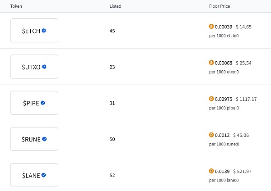The height and width of the screenshot is (191, 271).
Task: Click the Bitcoin icon beside 0.0139
Action: click(211, 171)
